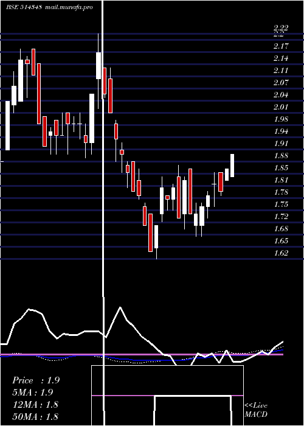
Task: Click the 1.78 price axis label
Action: pyautogui.click(x=281, y=192)
